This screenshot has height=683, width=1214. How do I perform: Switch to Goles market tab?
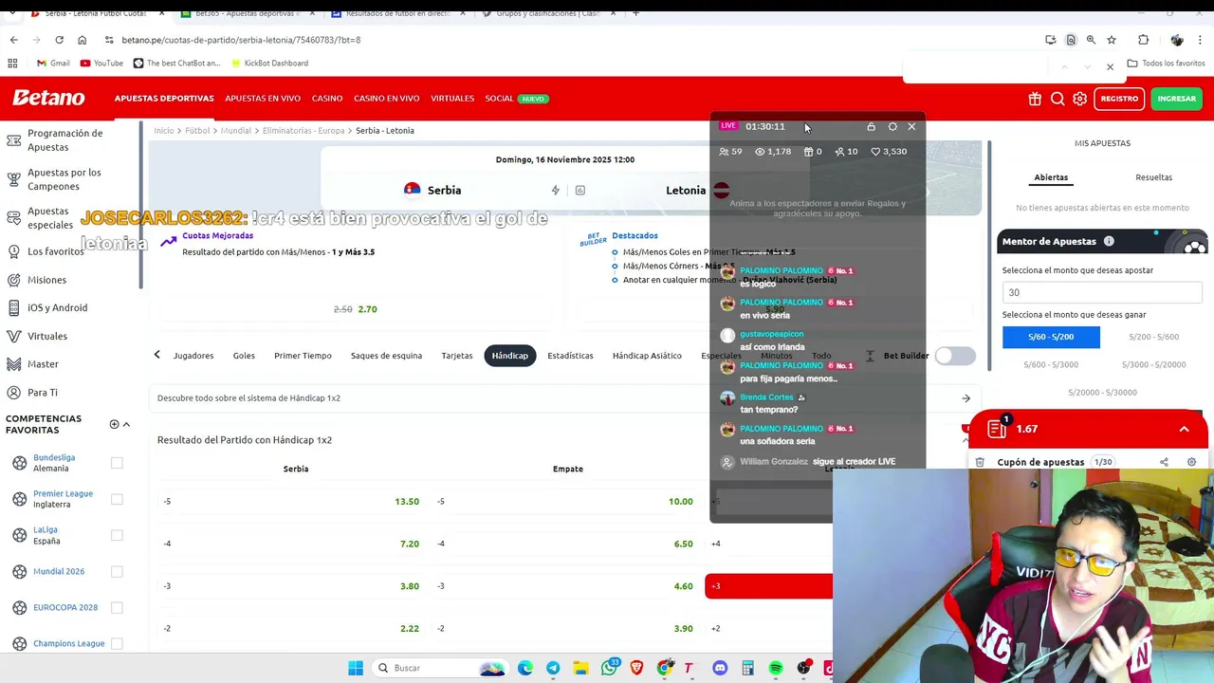[244, 356]
